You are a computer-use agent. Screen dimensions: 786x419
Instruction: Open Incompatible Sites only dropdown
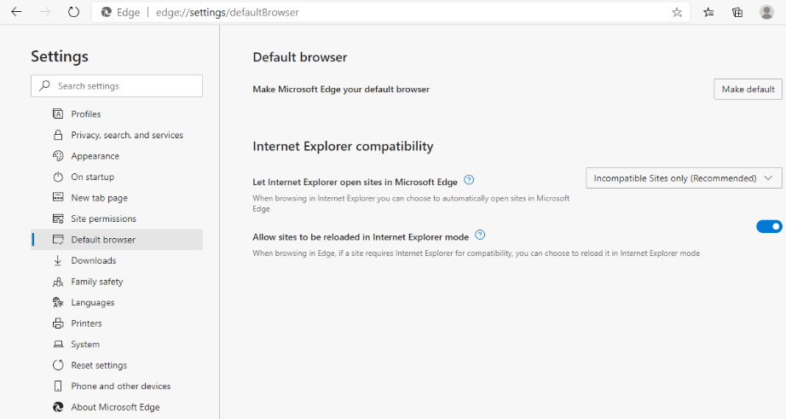pyautogui.click(x=684, y=178)
